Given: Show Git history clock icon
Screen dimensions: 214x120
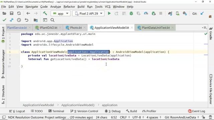Looking at the screenshot, I should click(19, 20).
